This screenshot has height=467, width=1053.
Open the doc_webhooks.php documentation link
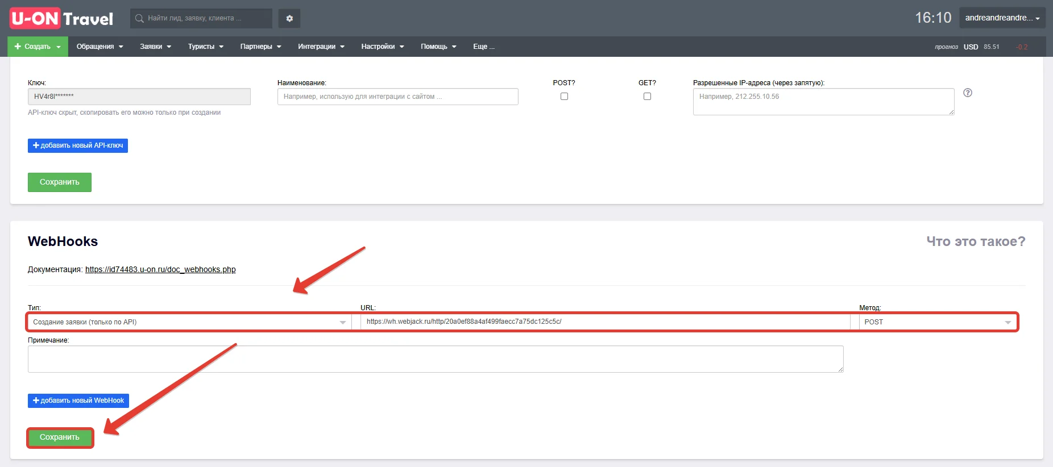[160, 269]
